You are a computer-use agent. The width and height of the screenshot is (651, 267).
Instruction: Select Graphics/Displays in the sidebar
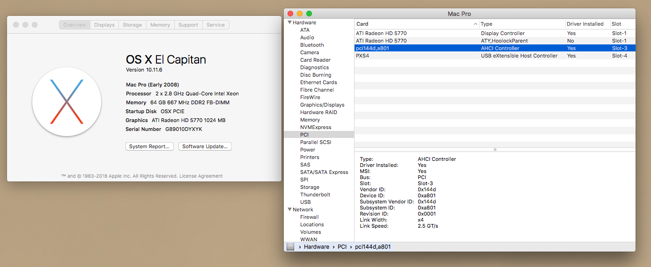(322, 105)
